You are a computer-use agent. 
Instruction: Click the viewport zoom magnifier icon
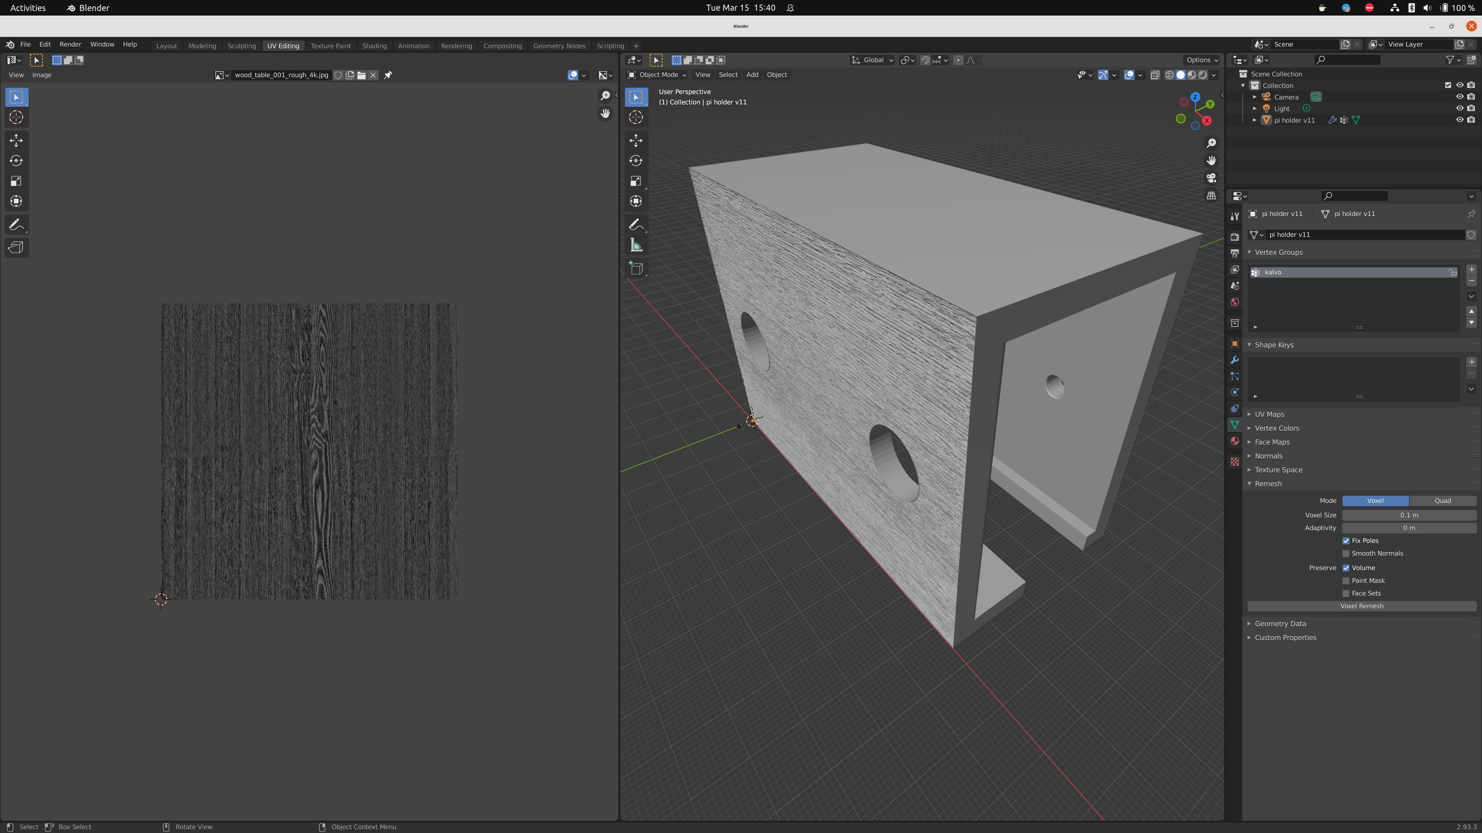coord(1211,143)
